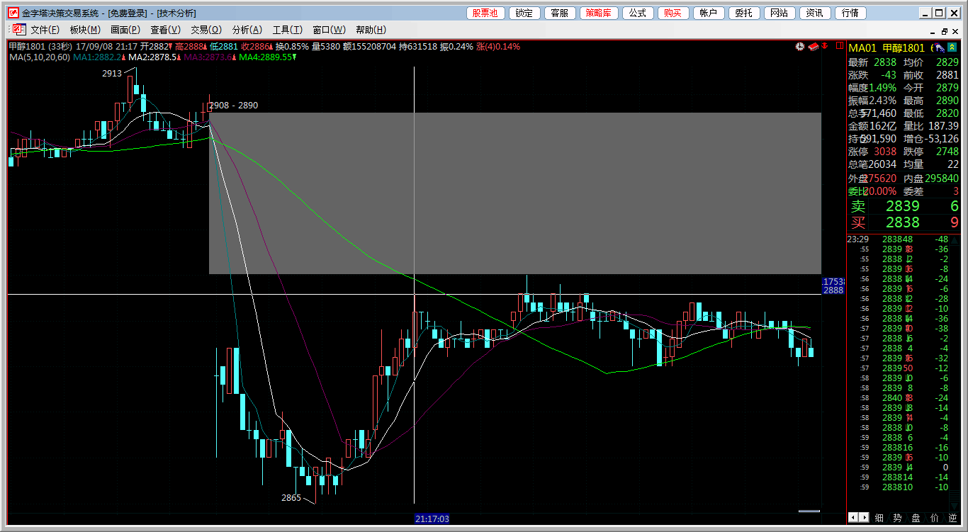Click the 量比 value 187.39
The image size is (968, 532).
[x=944, y=125]
